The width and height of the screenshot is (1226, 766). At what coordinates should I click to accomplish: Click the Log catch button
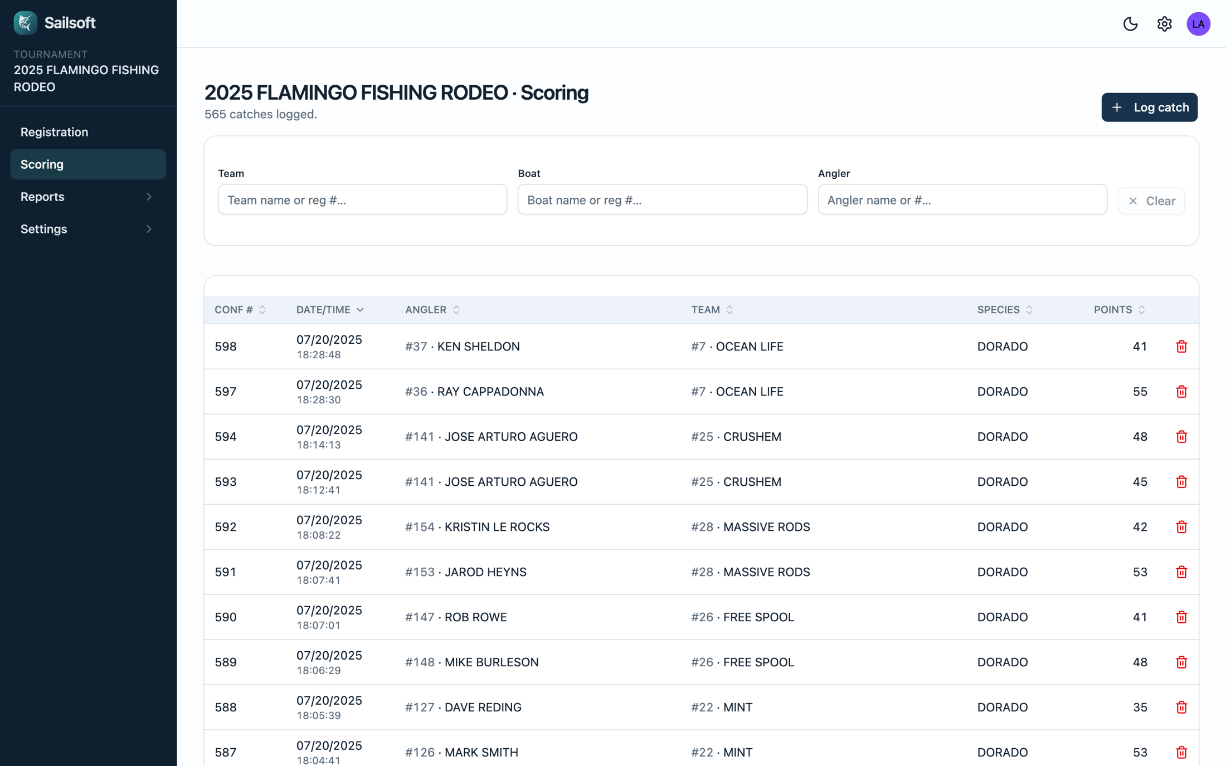point(1149,108)
